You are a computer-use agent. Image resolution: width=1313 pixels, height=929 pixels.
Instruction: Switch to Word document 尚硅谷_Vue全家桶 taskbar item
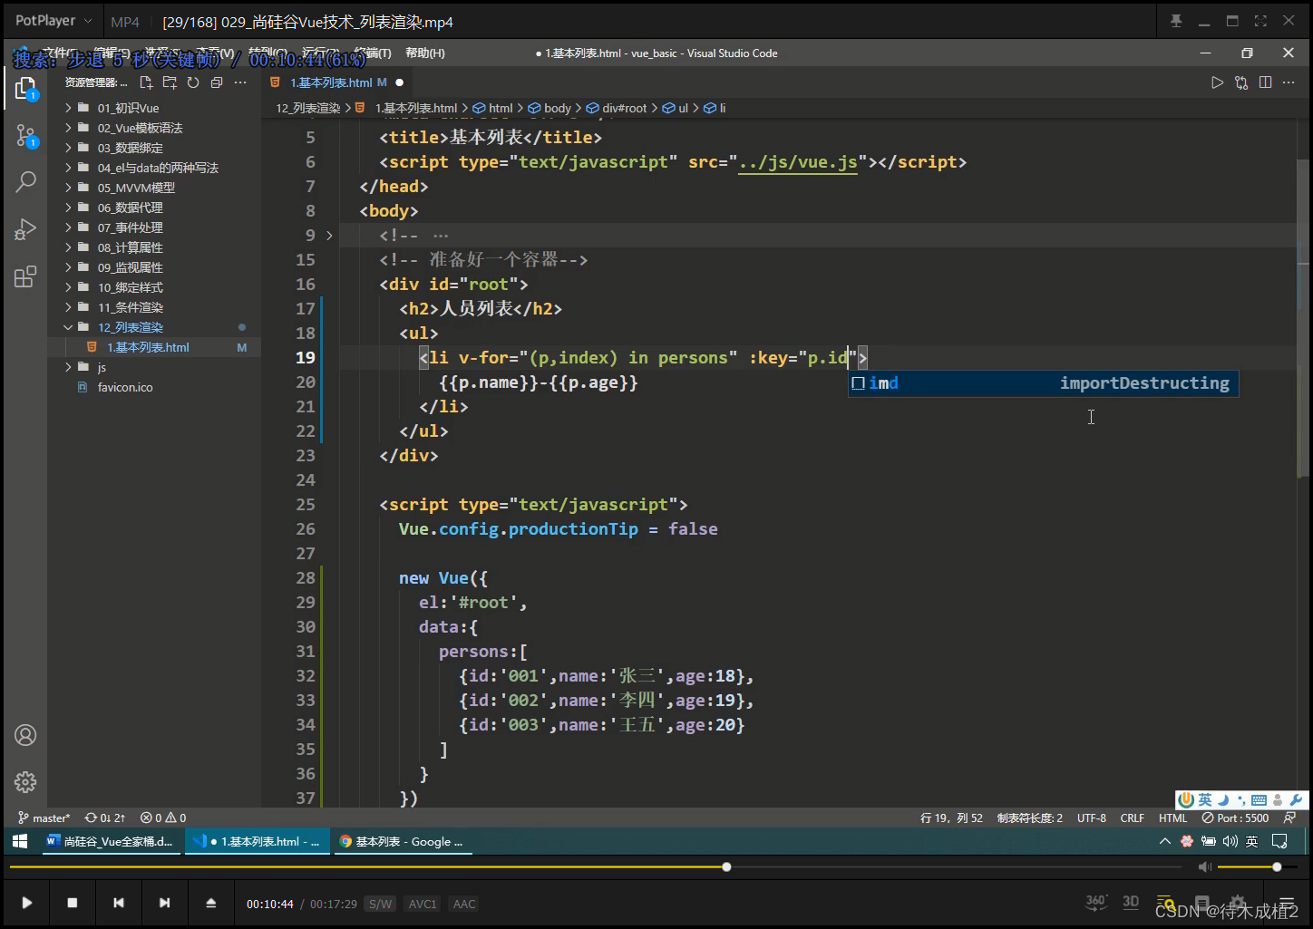(x=110, y=841)
